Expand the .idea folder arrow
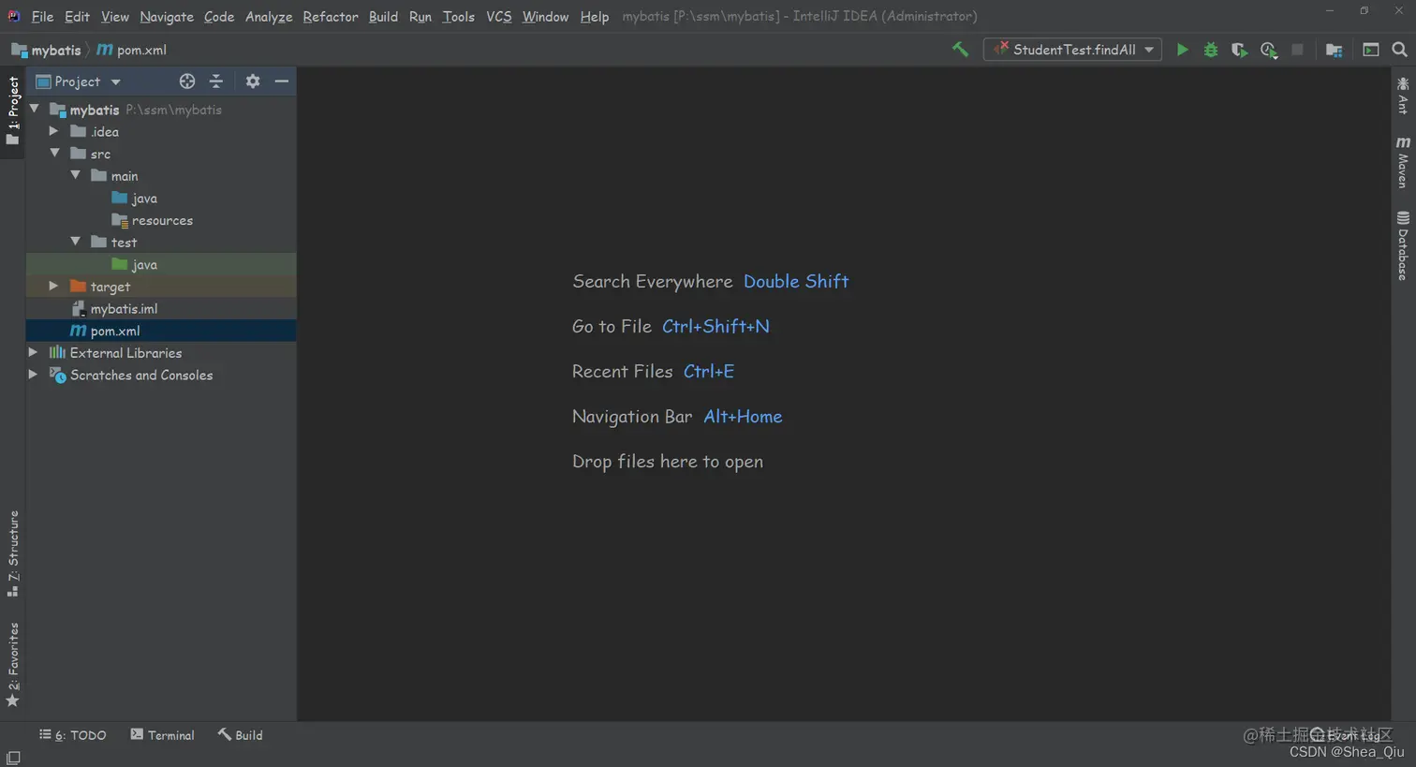This screenshot has height=767, width=1416. pyautogui.click(x=54, y=131)
